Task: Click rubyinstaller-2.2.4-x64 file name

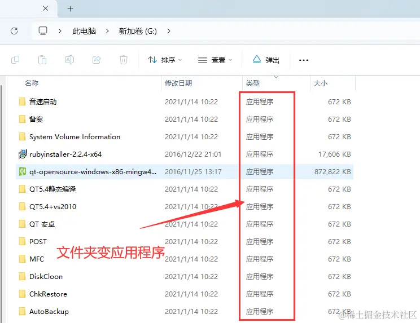Action: tap(65, 154)
